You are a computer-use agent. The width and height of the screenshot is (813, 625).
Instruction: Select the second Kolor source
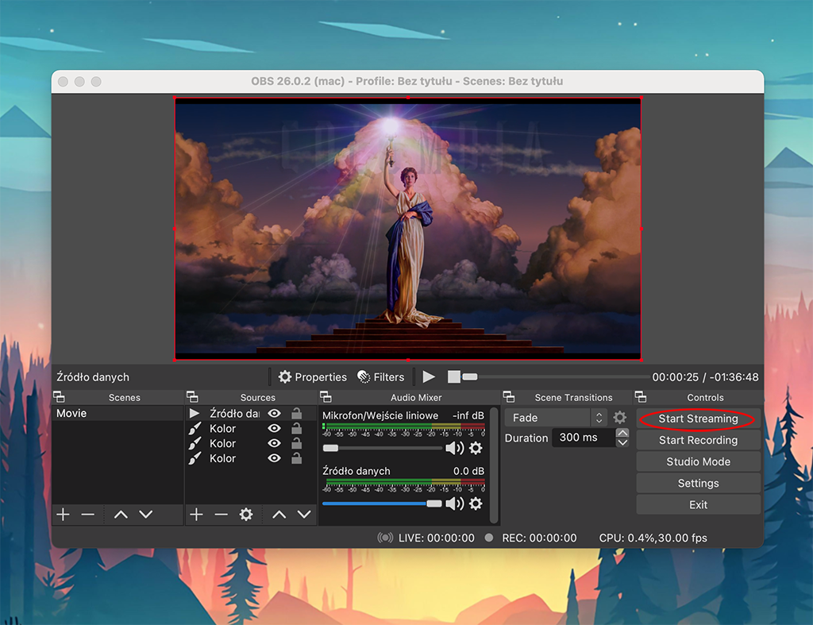(x=250, y=443)
